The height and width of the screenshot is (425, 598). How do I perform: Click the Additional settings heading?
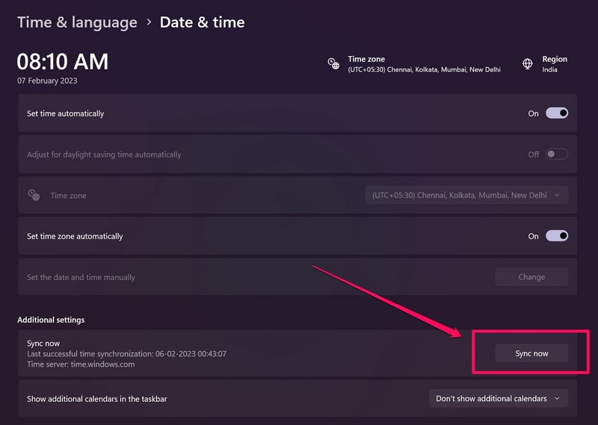click(x=51, y=320)
